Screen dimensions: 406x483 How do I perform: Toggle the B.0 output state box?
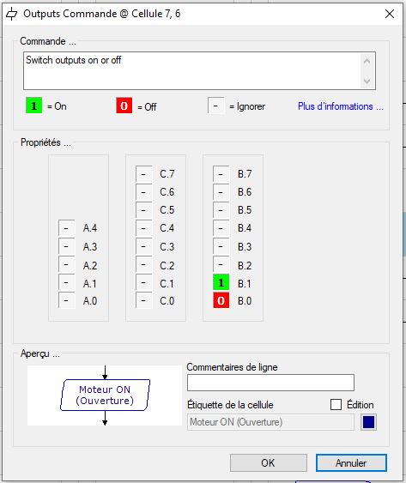[x=221, y=300]
